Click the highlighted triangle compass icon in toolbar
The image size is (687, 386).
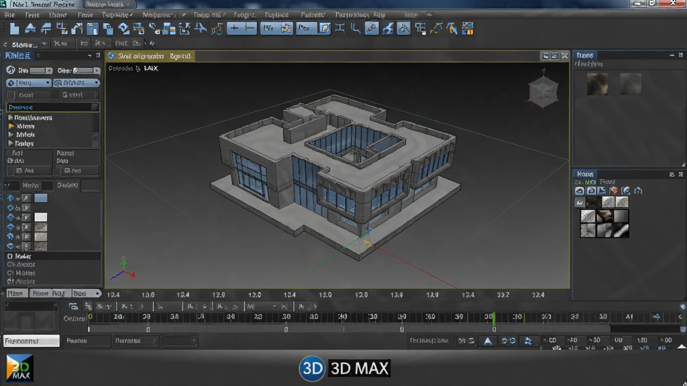403,29
